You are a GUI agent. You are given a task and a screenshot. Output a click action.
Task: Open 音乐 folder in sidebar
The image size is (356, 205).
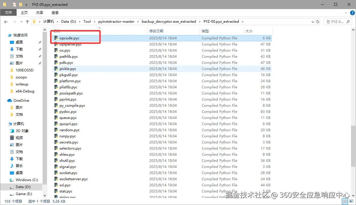point(19,166)
